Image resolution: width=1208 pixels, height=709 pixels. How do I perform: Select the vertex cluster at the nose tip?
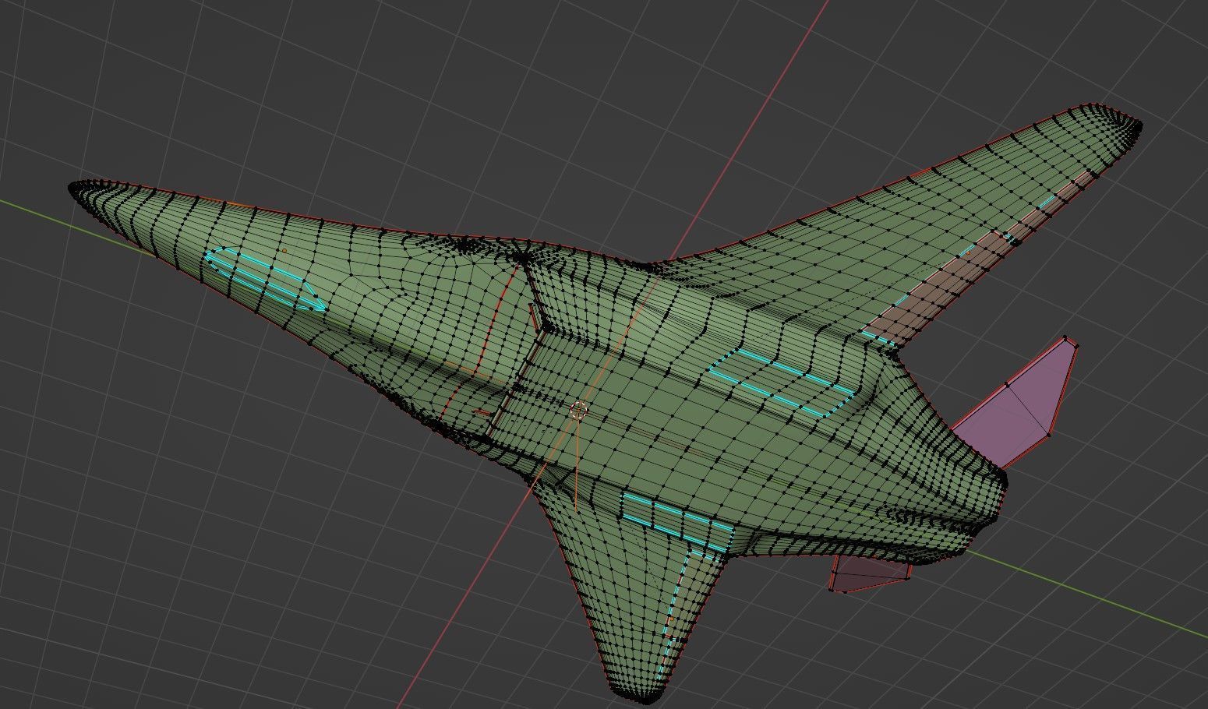(85, 192)
